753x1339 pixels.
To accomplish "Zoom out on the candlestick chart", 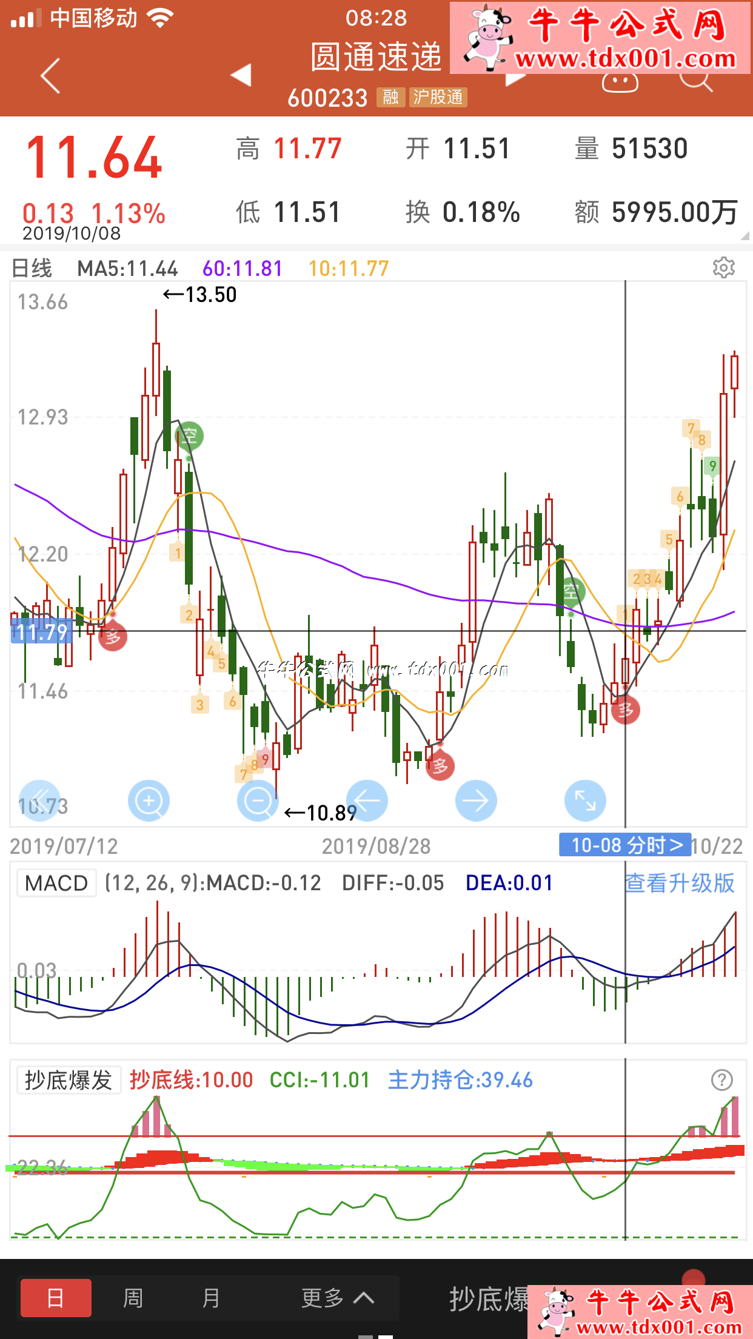I will click(258, 800).
